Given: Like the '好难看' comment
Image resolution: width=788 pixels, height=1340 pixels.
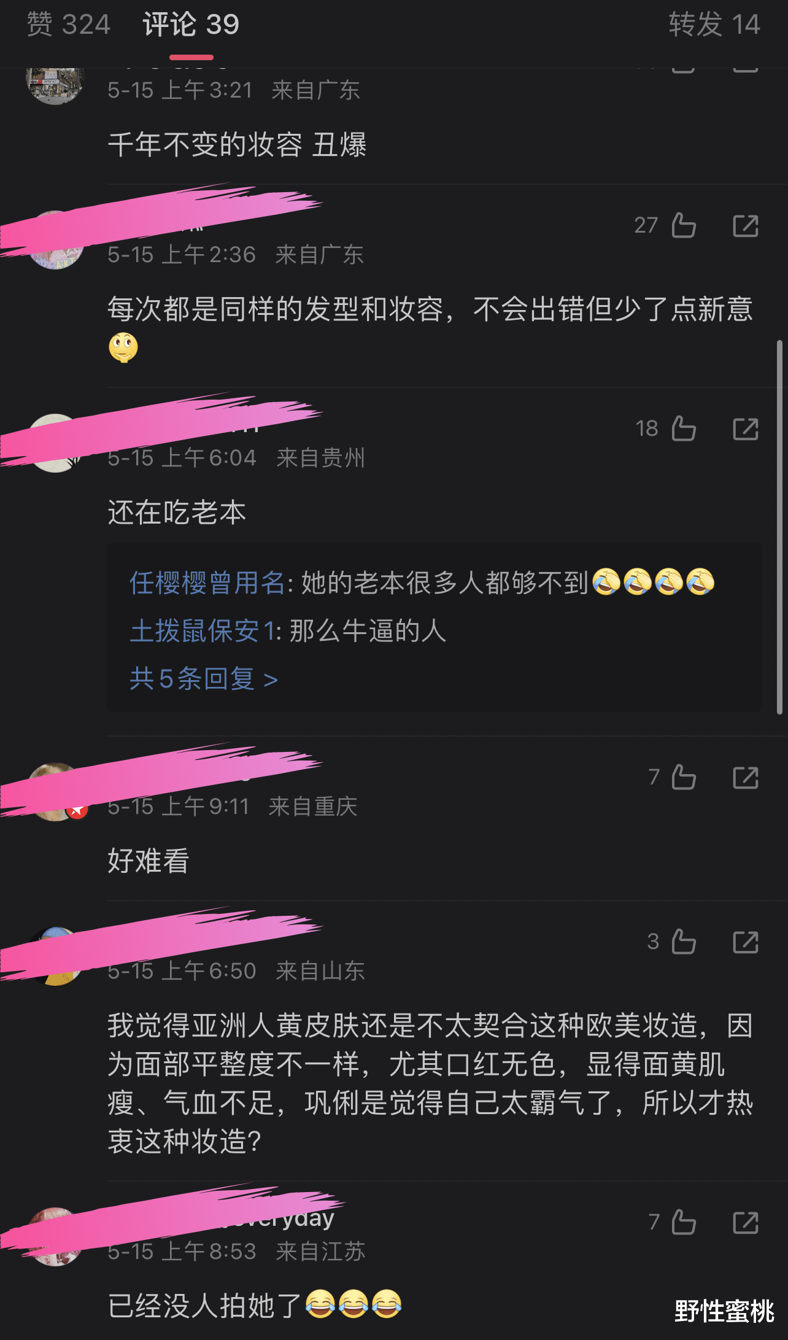Looking at the screenshot, I should (684, 777).
